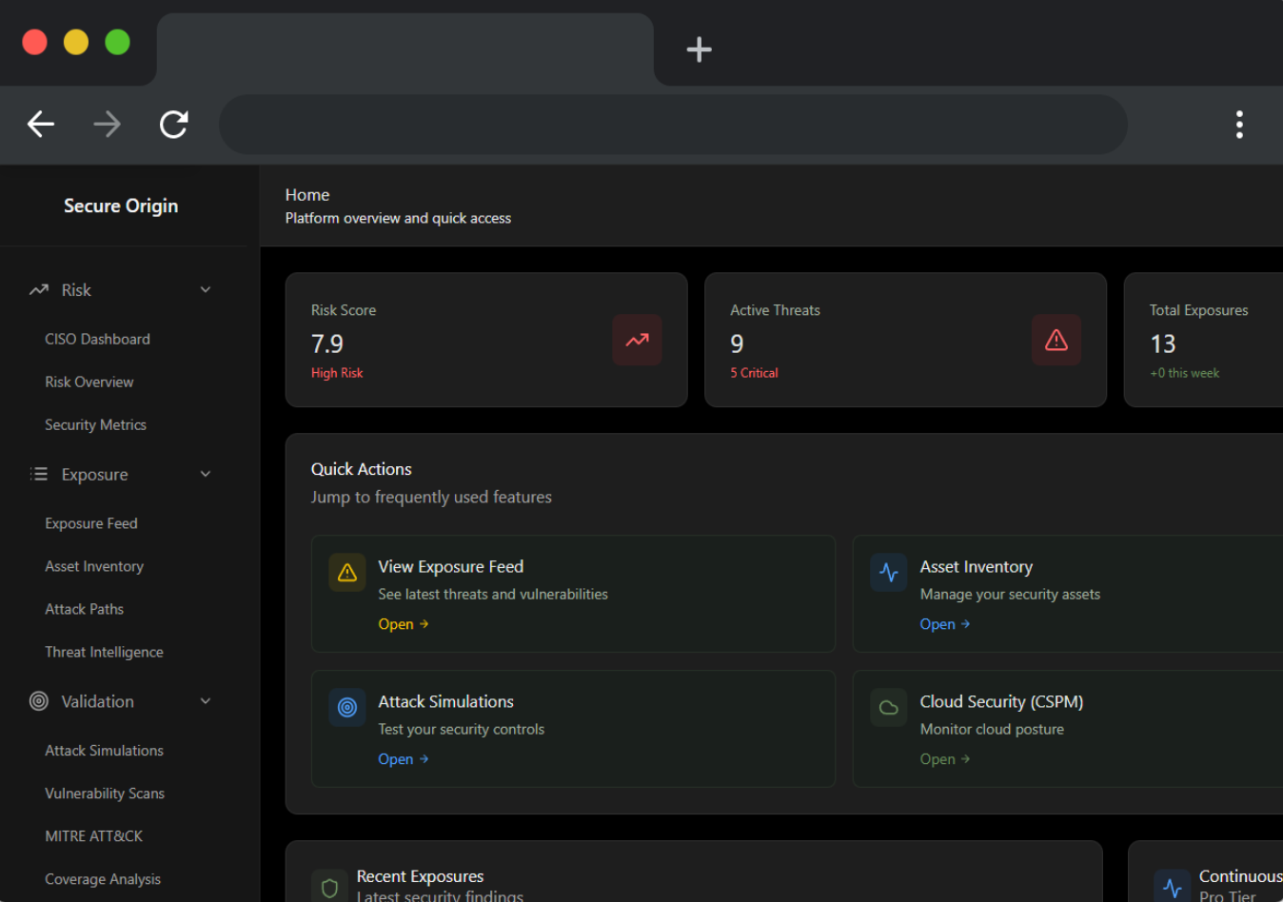The width and height of the screenshot is (1283, 902).
Task: Collapse the Validation section chevron
Action: point(205,701)
